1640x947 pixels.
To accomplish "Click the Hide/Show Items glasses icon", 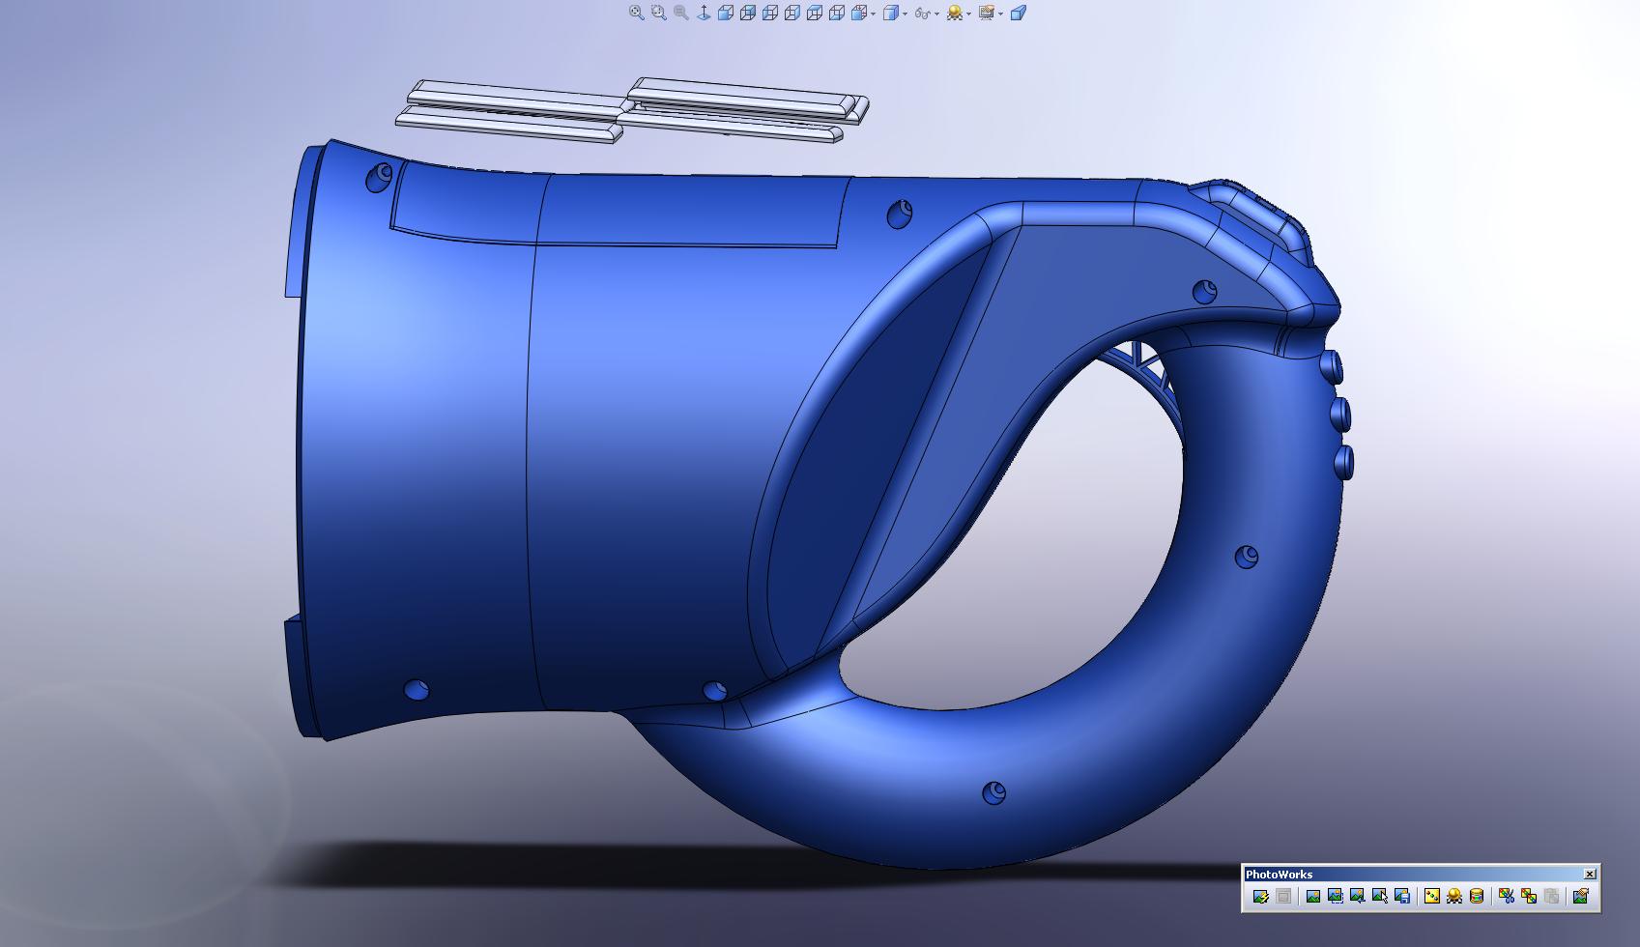I will click(x=923, y=14).
